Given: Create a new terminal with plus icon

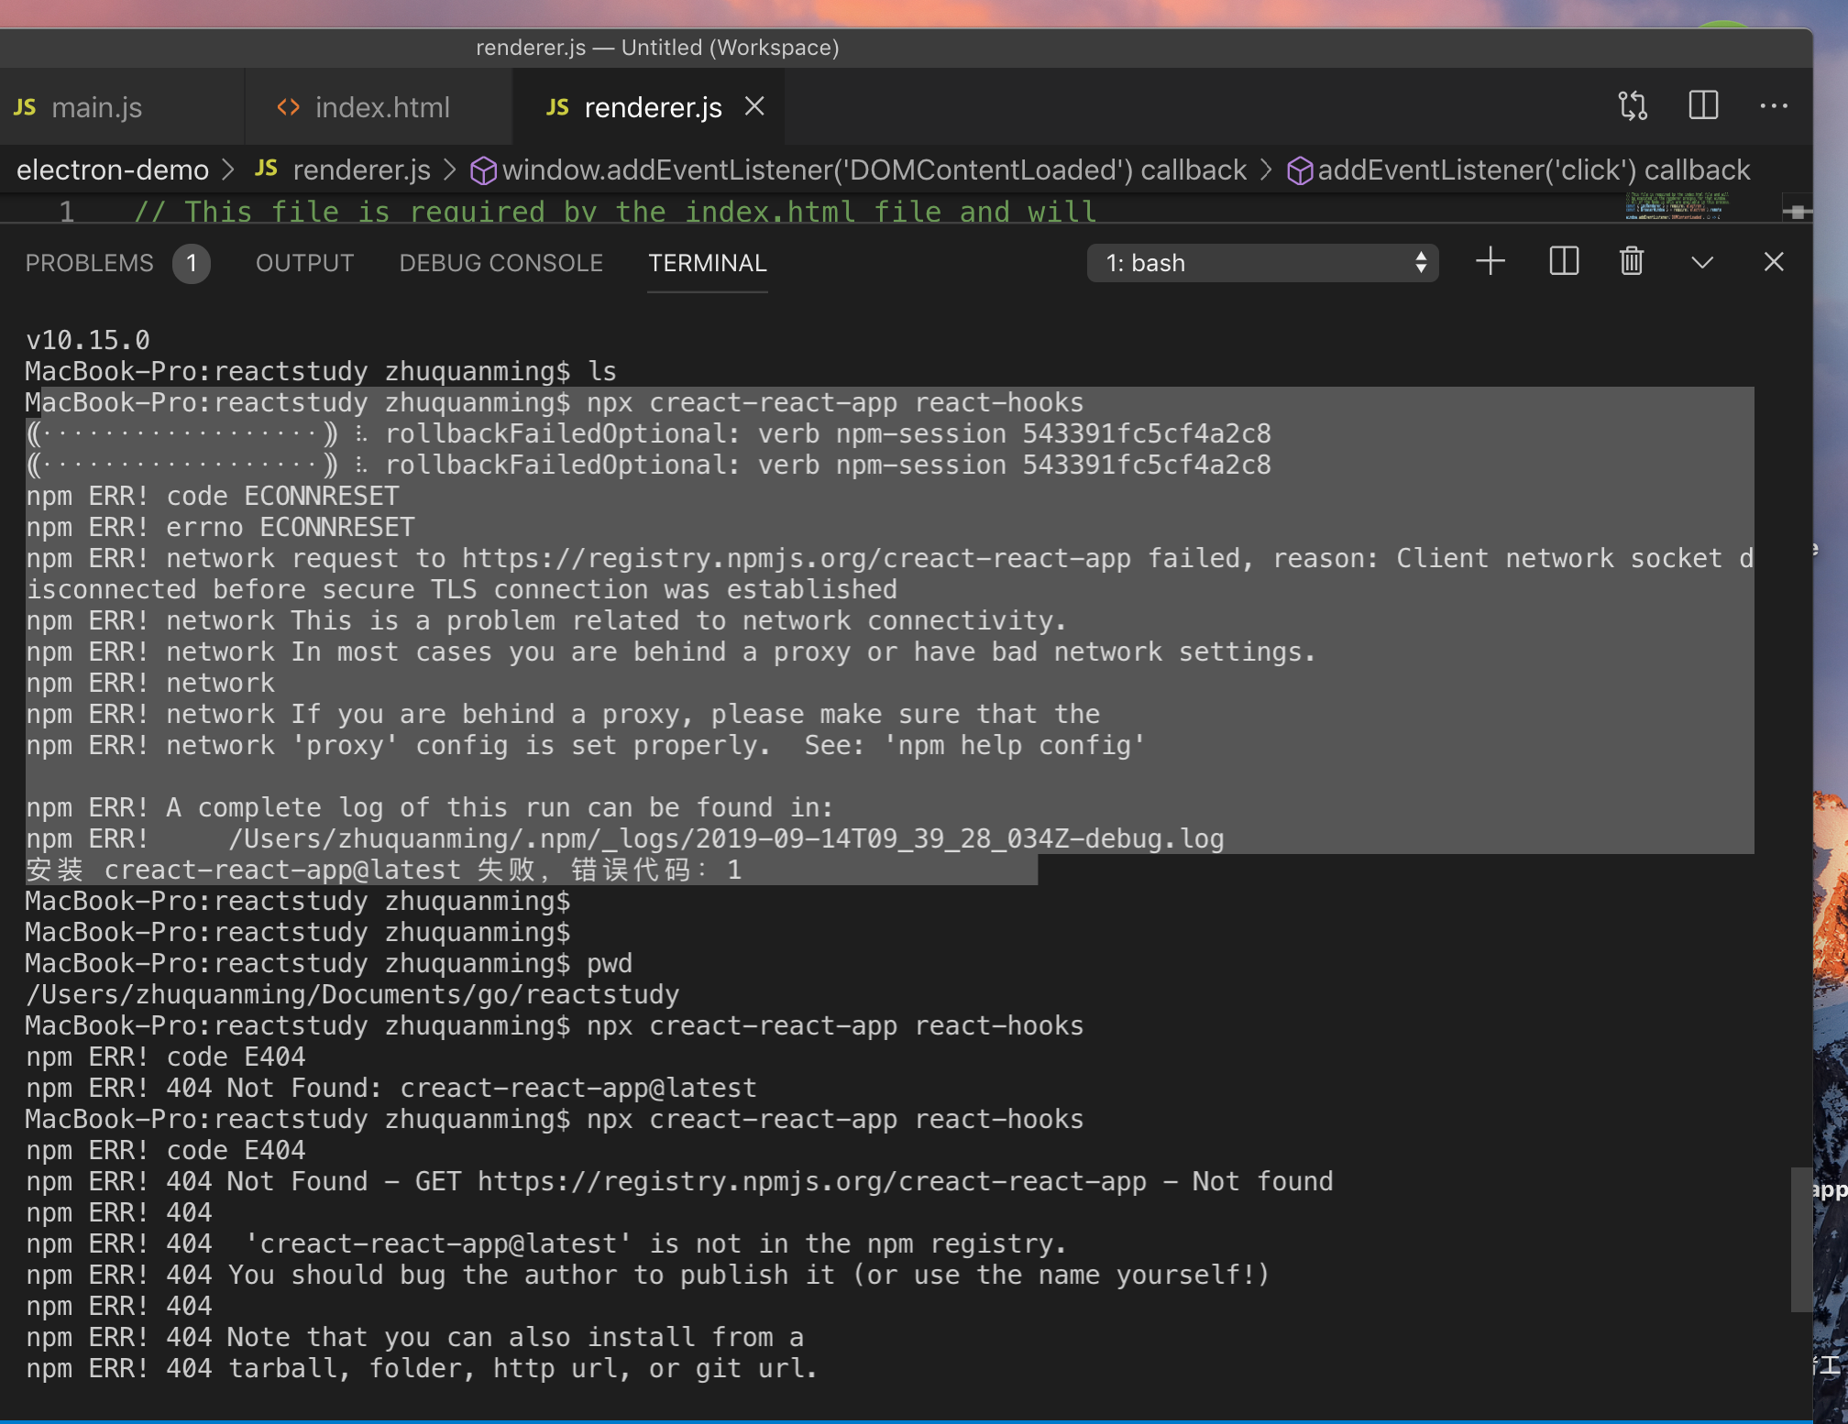Looking at the screenshot, I should 1490,262.
